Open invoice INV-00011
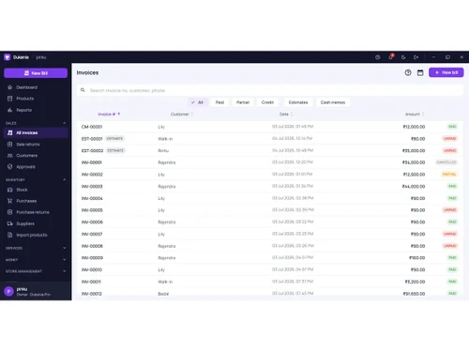 point(270,282)
